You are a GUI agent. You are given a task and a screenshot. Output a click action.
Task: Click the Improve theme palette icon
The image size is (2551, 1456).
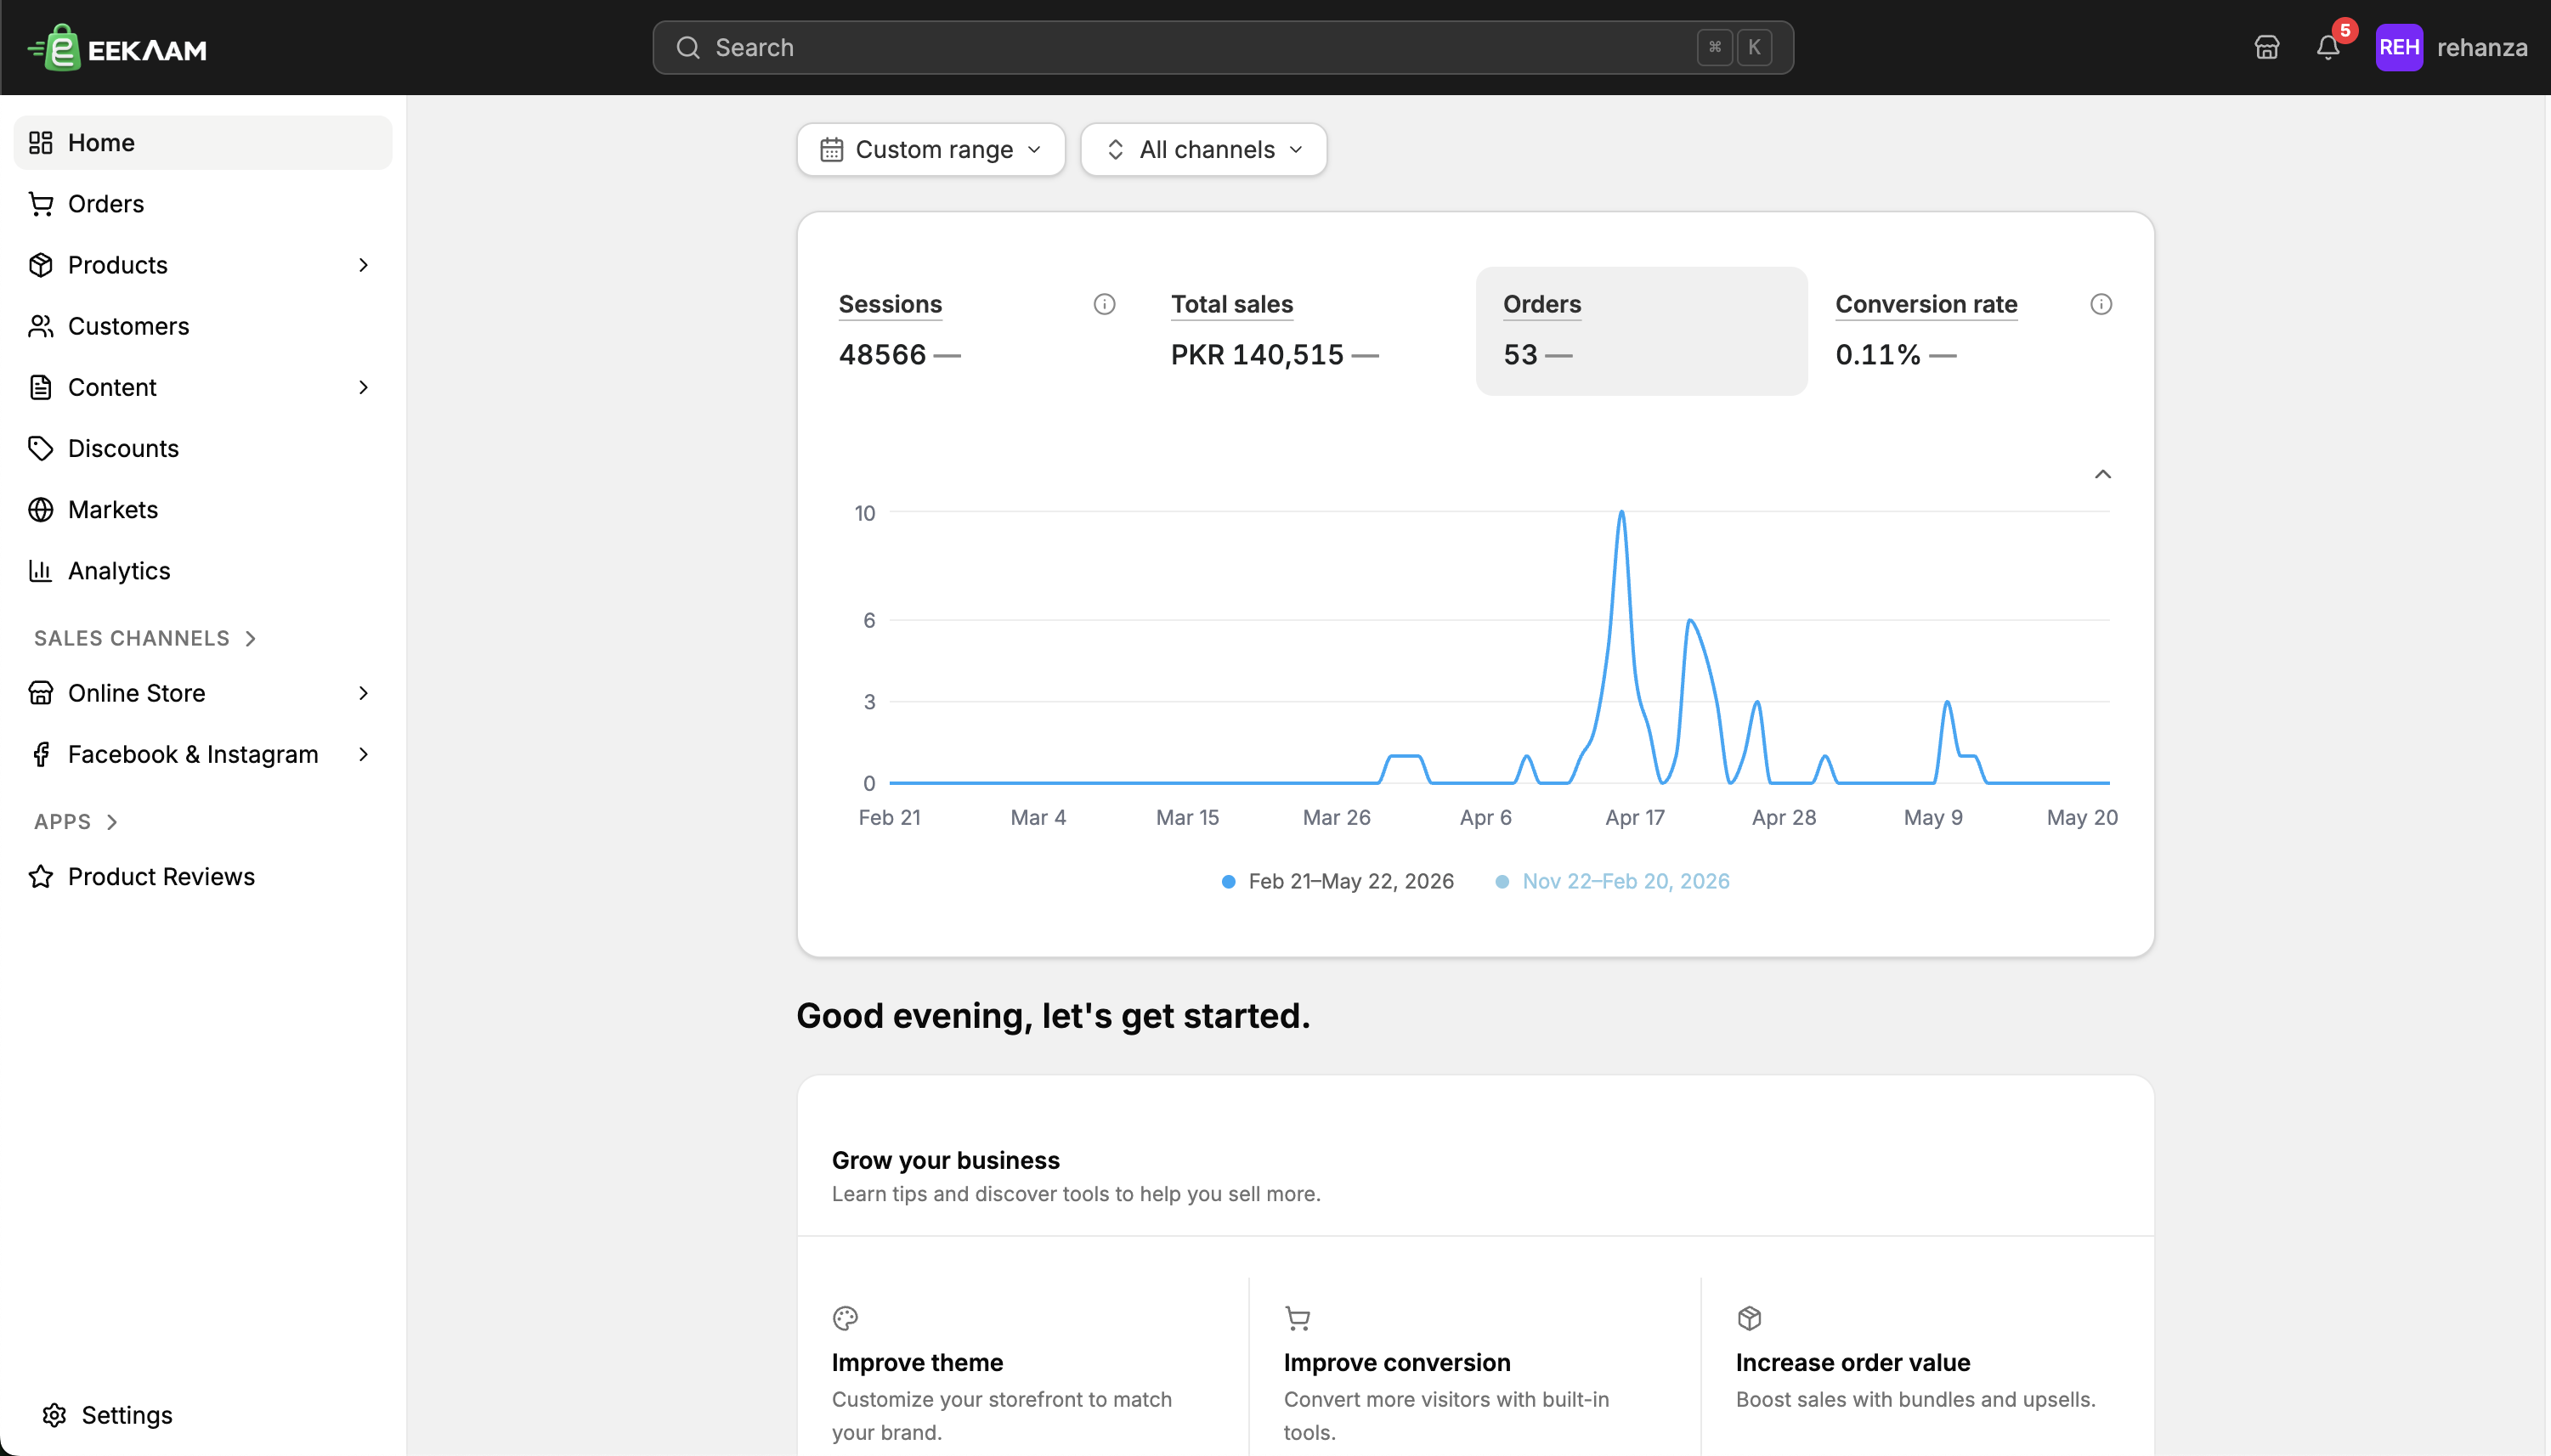[x=846, y=1318]
